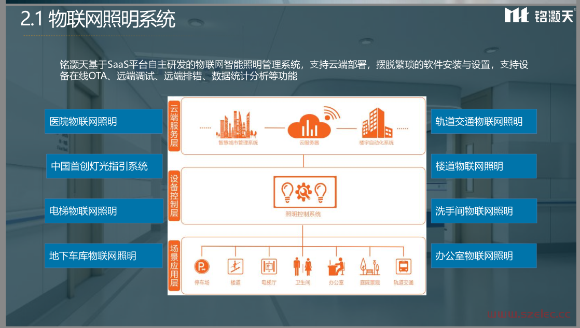Click the building automation system icon
The width and height of the screenshot is (580, 328).
click(x=376, y=123)
